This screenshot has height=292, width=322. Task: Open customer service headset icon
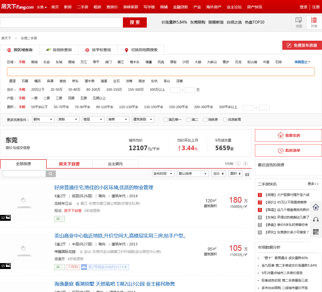coord(316,219)
